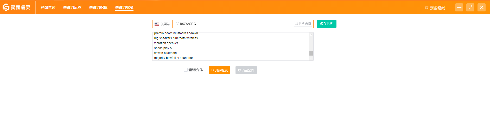Click the chat bubble icon beside 在线咨询
The width and height of the screenshot is (490, 135).
tap(427, 8)
